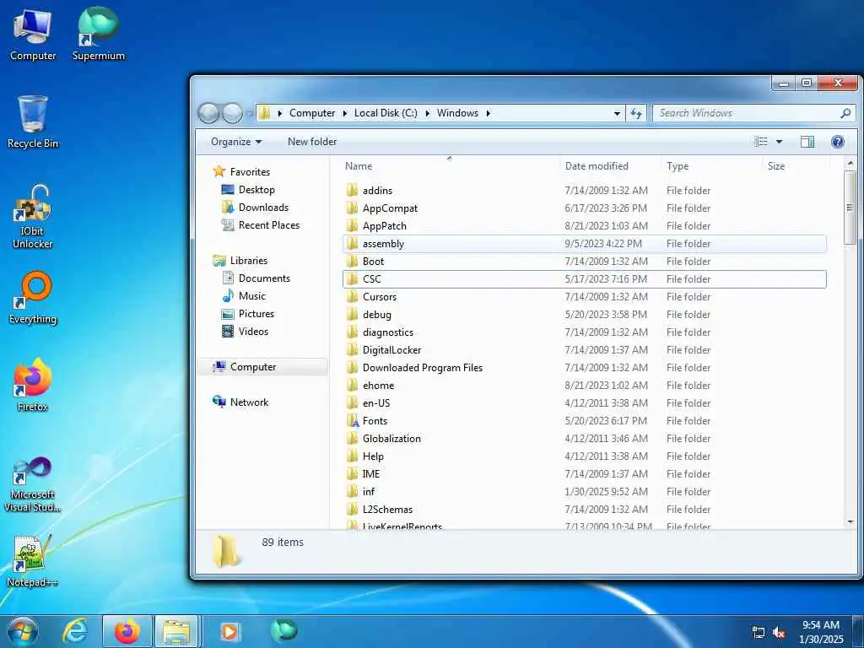Change the view with the view icon
Screen dimensions: 864x648
pos(761,142)
